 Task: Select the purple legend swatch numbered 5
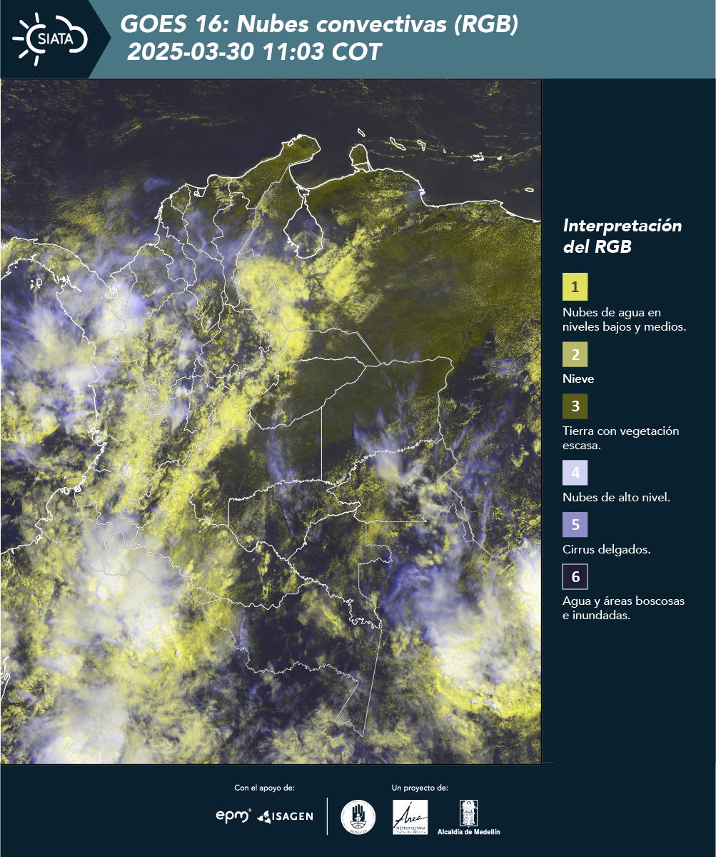point(575,524)
